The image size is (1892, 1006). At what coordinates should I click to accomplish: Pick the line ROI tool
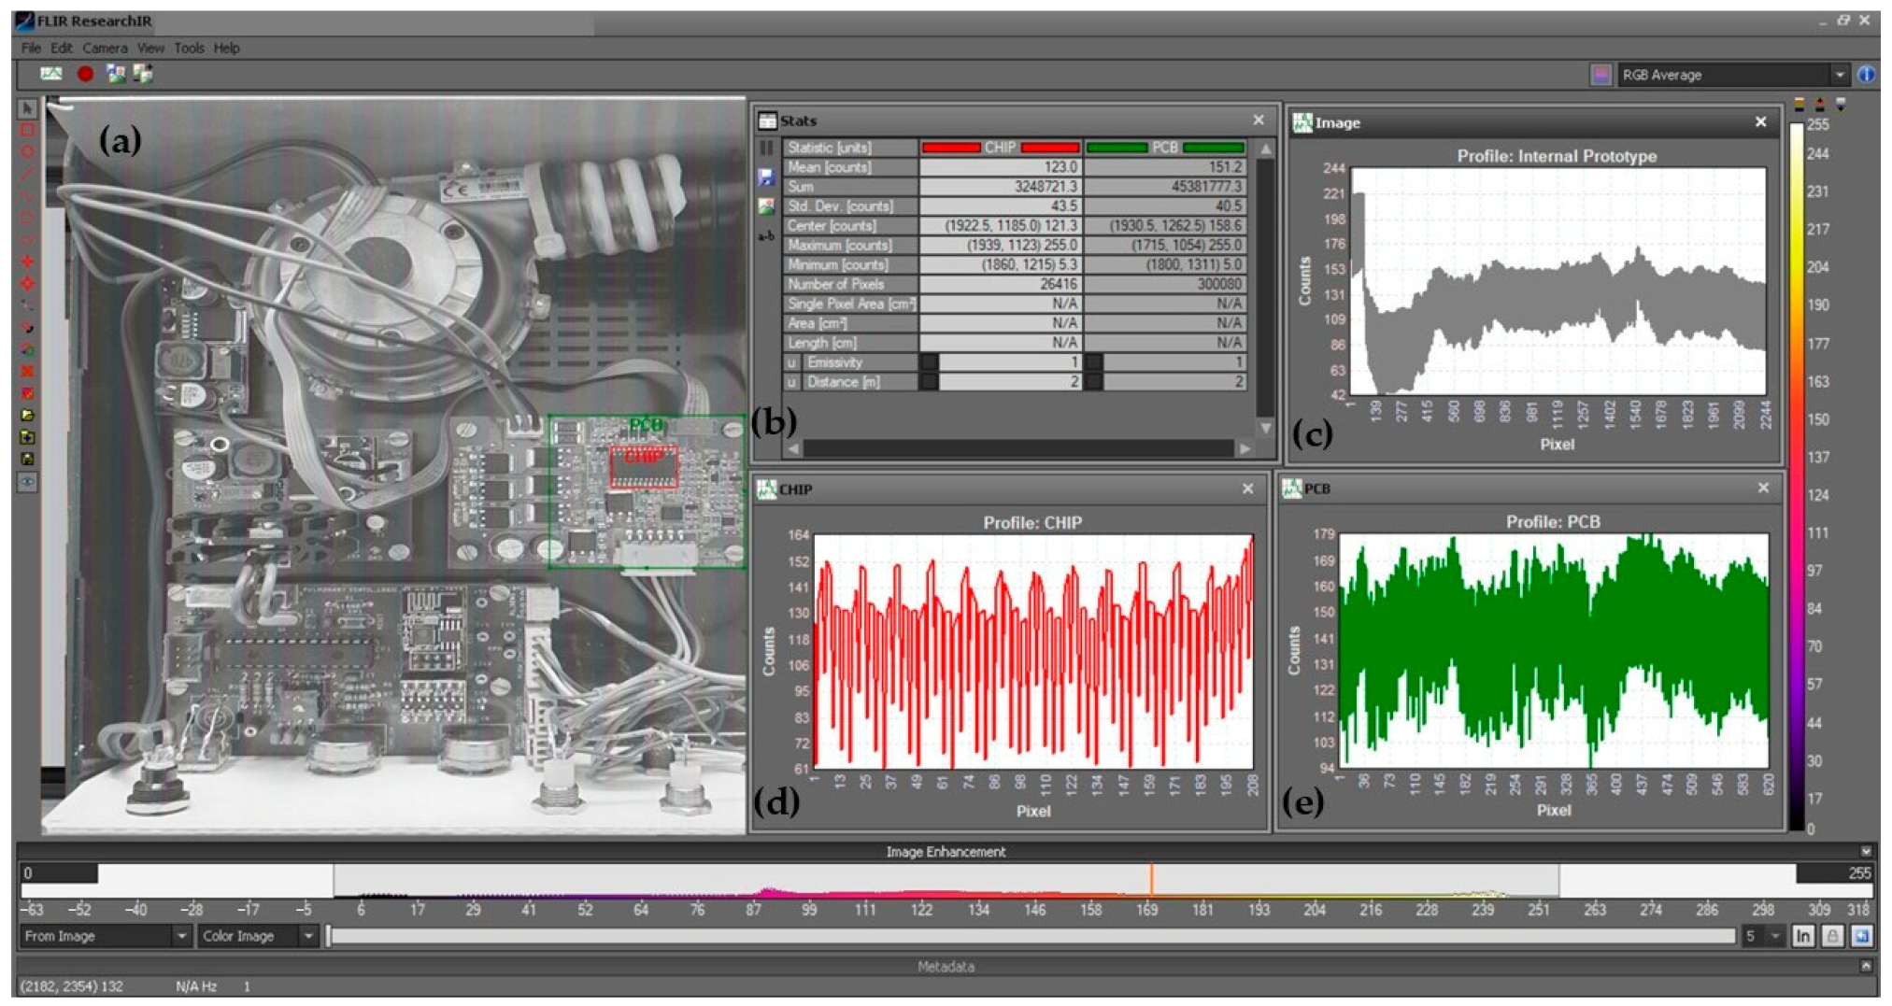(x=27, y=175)
